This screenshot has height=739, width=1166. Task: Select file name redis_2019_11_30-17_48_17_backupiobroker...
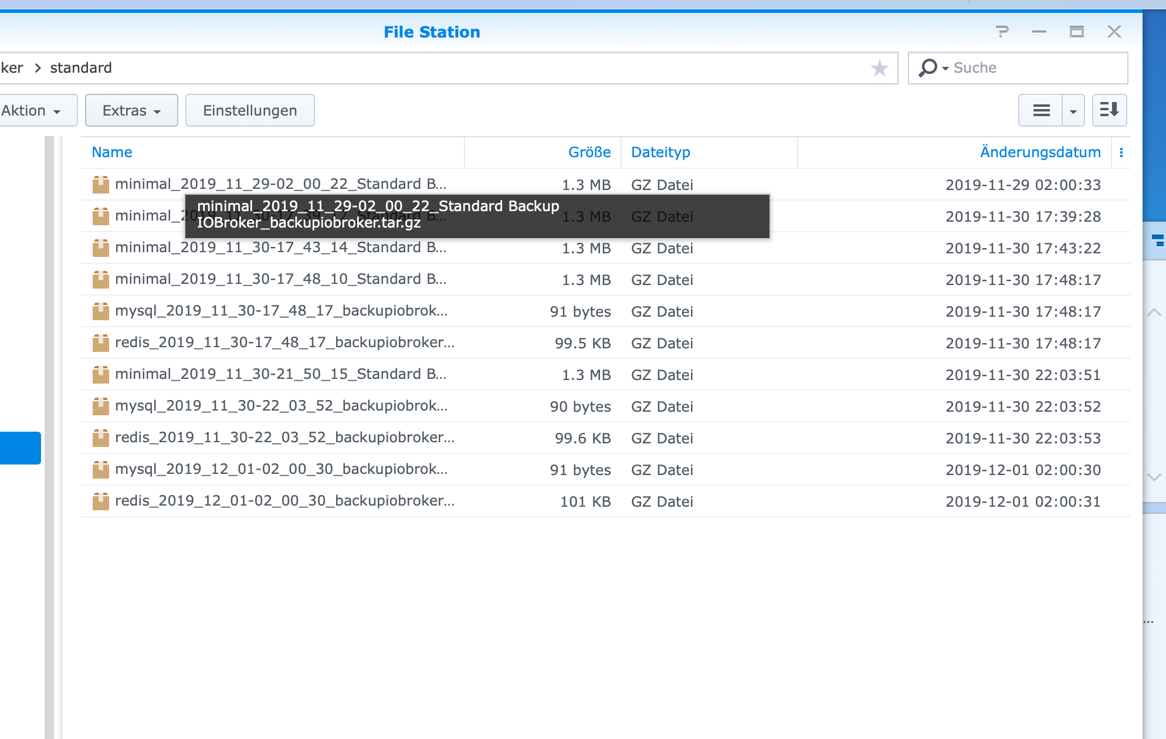285,343
